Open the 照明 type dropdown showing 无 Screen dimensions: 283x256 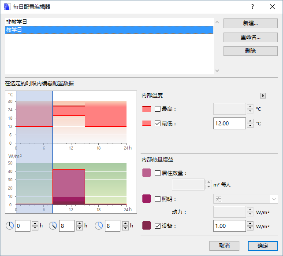pos(246,199)
